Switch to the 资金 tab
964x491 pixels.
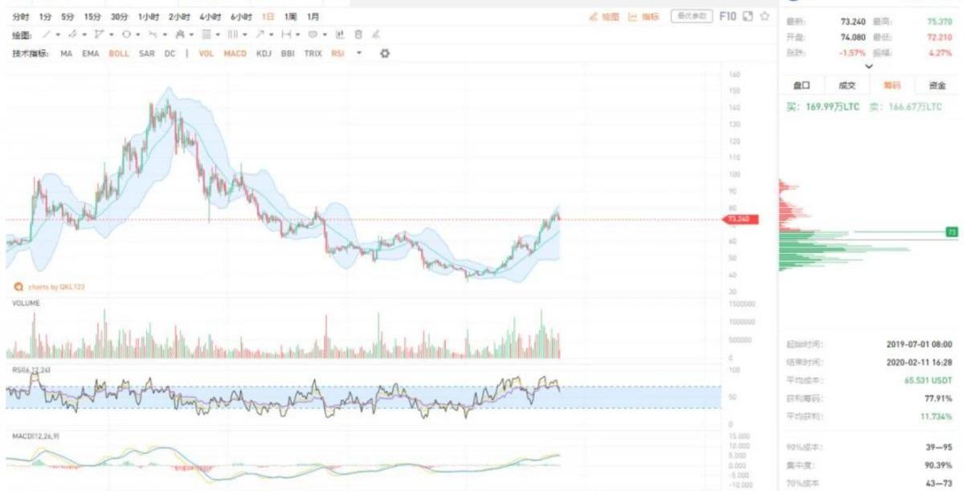[937, 85]
